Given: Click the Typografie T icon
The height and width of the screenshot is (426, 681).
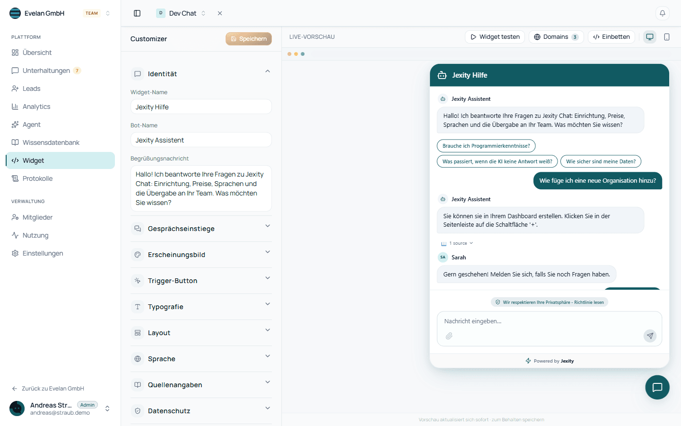Looking at the screenshot, I should click(x=138, y=307).
